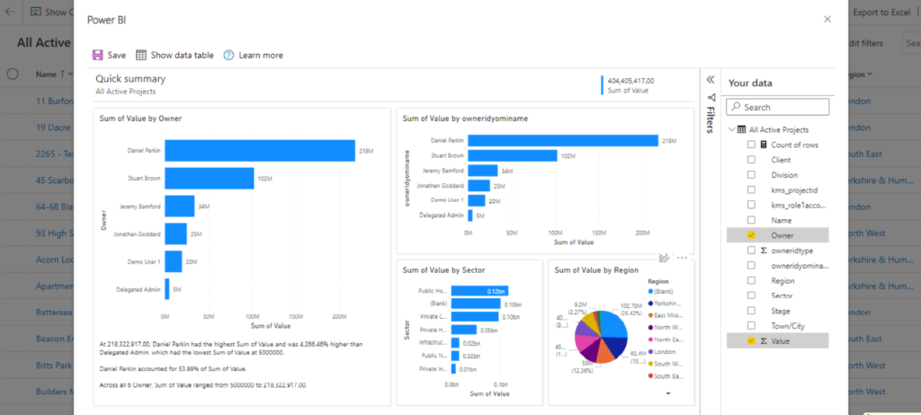The image size is (921, 415).
Task: Collapse the All Active Projects tree node
Action: (x=731, y=129)
